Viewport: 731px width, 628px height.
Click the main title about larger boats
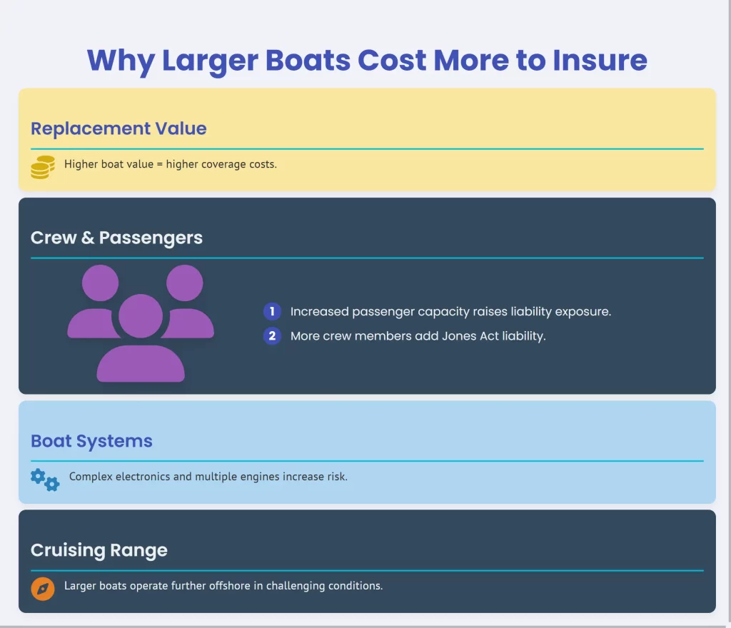pos(367,61)
